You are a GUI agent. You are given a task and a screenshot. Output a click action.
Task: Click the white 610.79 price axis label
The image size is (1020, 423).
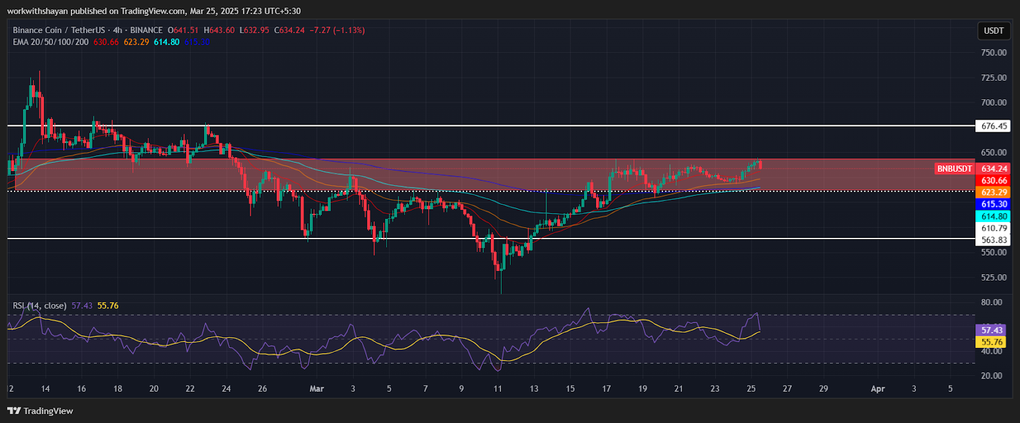click(993, 228)
